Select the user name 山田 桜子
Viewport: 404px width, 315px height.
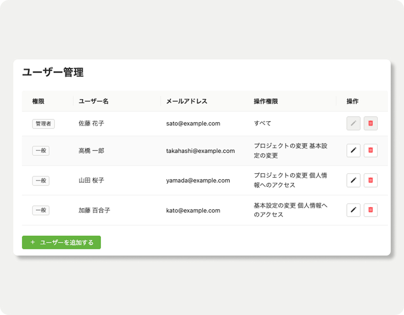pos(91,181)
